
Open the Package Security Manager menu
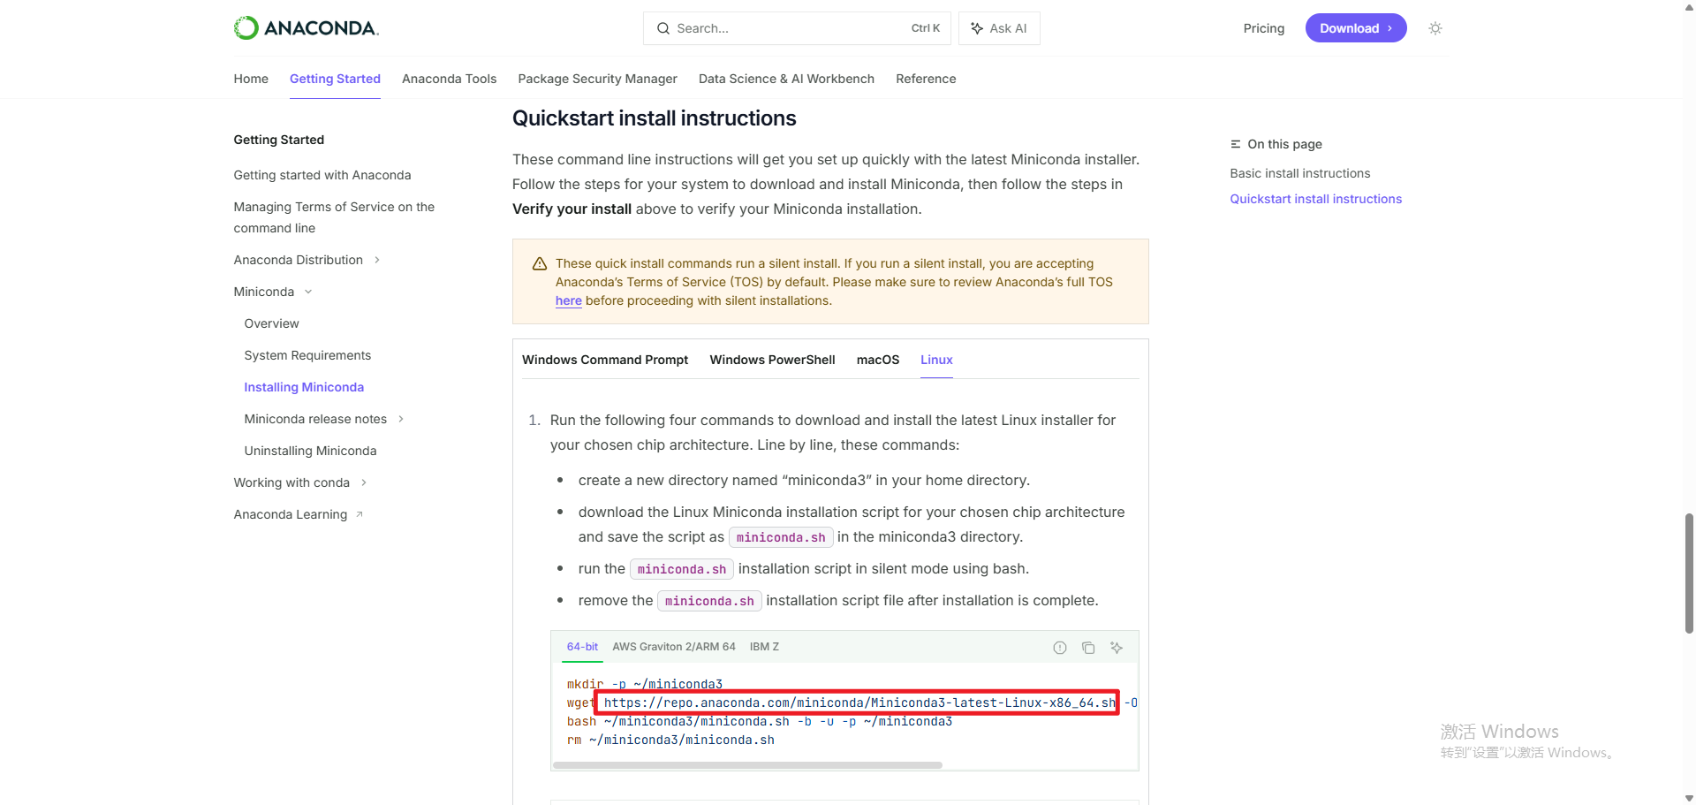tap(597, 79)
